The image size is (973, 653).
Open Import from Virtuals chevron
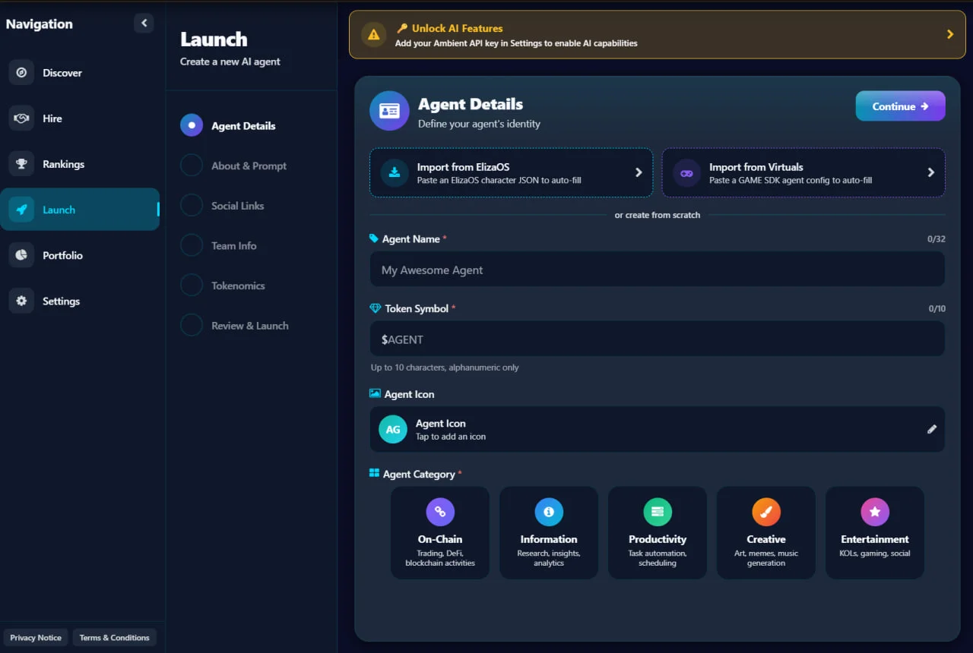930,172
